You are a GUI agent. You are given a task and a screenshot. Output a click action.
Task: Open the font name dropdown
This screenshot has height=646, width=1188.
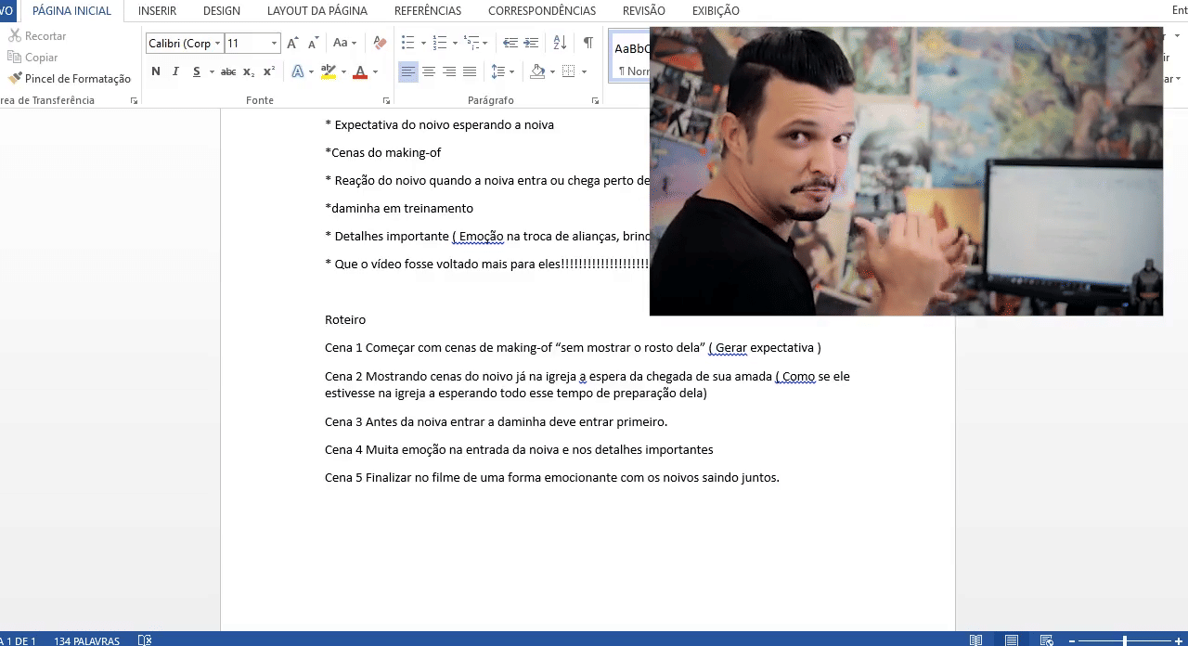[217, 44]
